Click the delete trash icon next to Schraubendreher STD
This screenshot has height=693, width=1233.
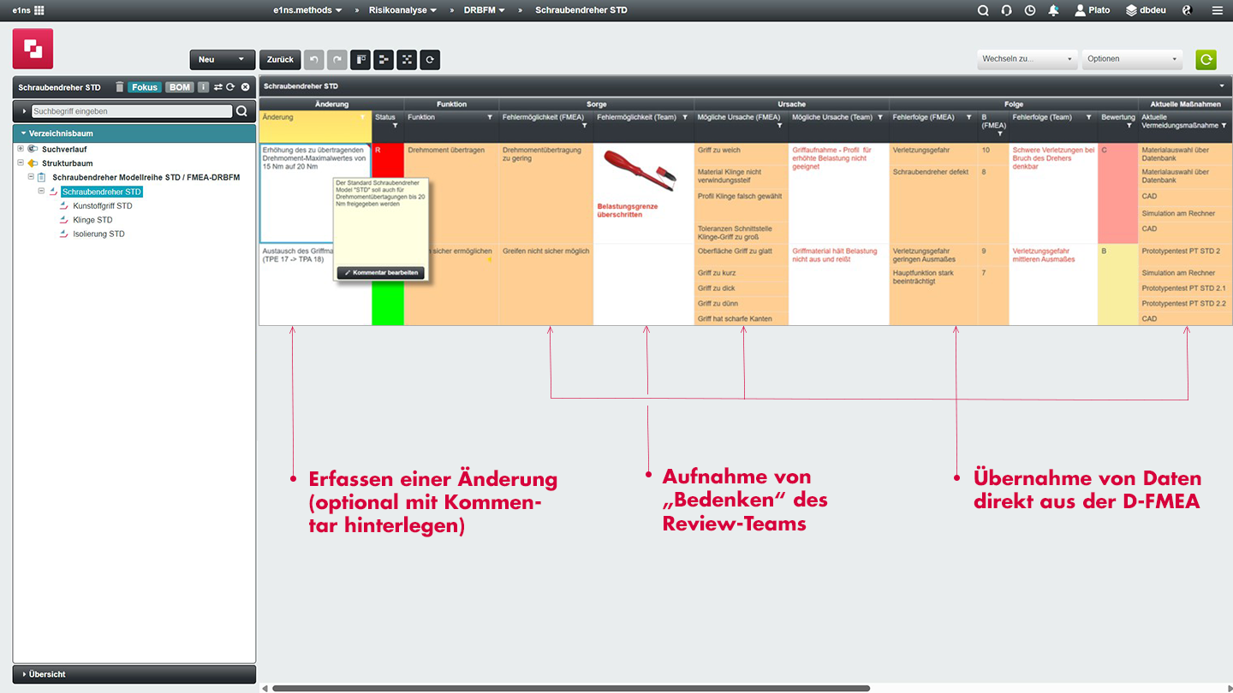pyautogui.click(x=119, y=86)
